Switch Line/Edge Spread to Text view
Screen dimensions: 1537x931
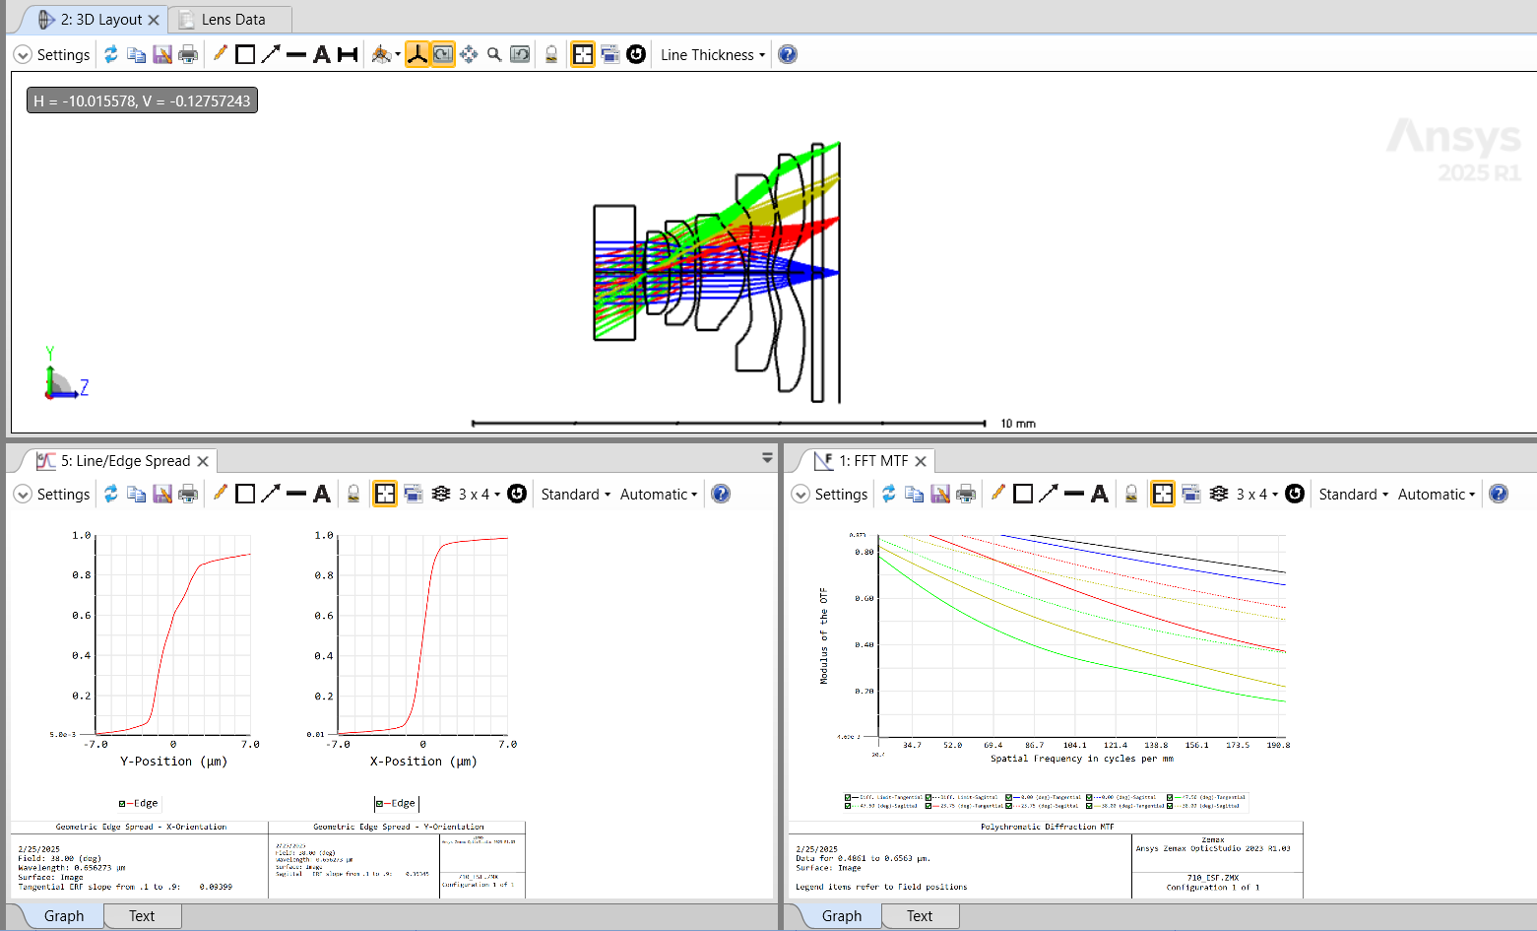(142, 916)
